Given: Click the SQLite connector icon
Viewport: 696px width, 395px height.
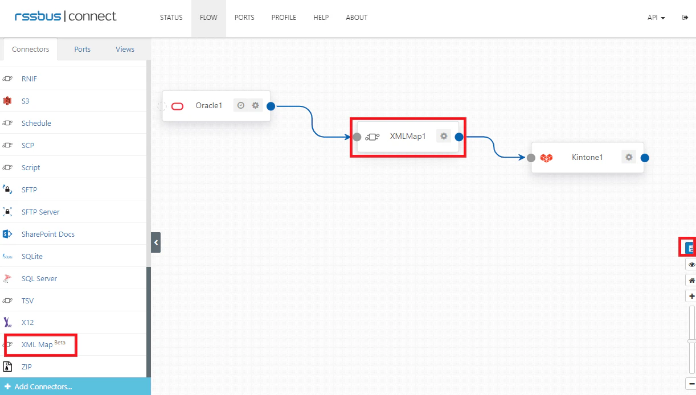Looking at the screenshot, I should tap(7, 256).
